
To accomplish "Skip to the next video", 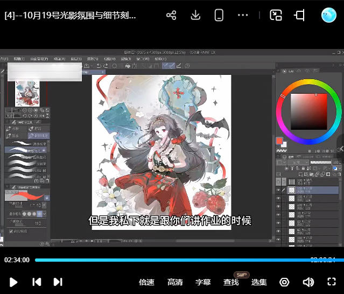I will pos(58,282).
